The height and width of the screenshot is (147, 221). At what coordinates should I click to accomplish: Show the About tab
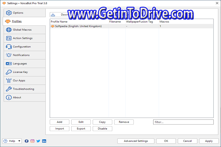(x=25, y=97)
